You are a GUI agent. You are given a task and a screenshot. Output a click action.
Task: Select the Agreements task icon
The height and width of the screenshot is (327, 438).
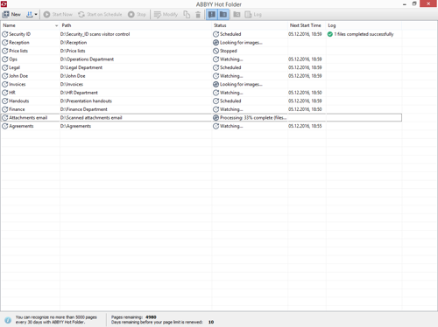[5, 126]
